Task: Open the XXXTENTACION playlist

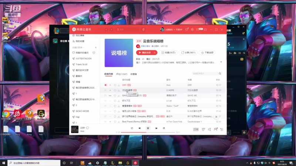Action: click(84, 59)
